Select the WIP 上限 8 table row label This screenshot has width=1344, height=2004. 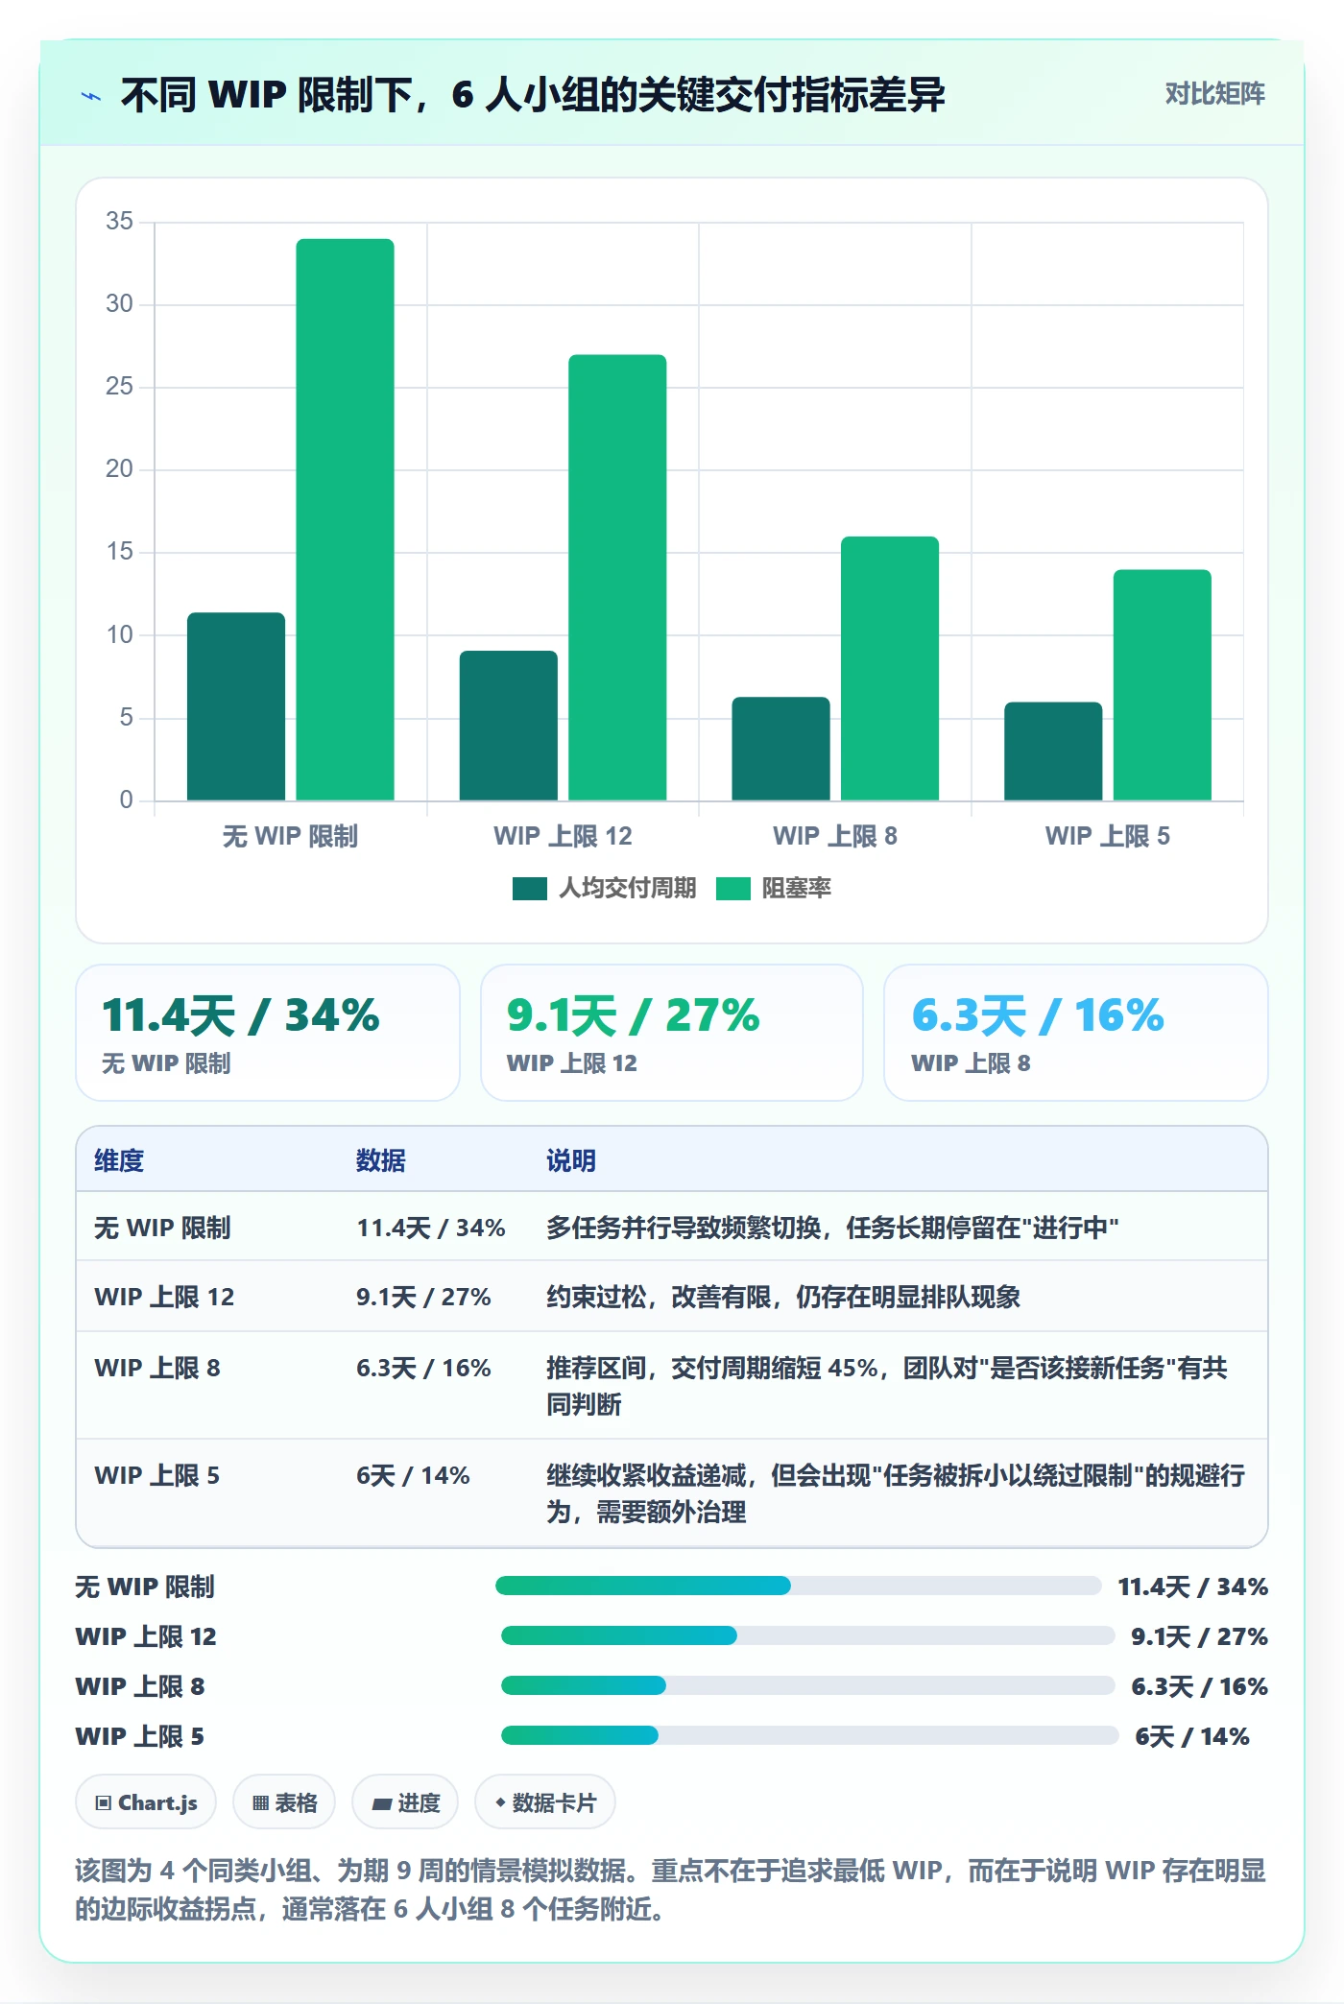(157, 1368)
